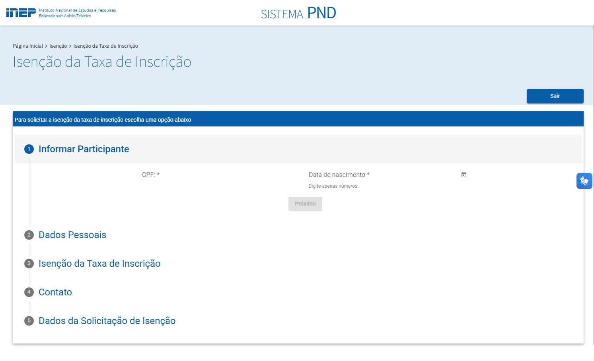
Task: Open the Isenção breadcrumb link
Action: point(58,46)
